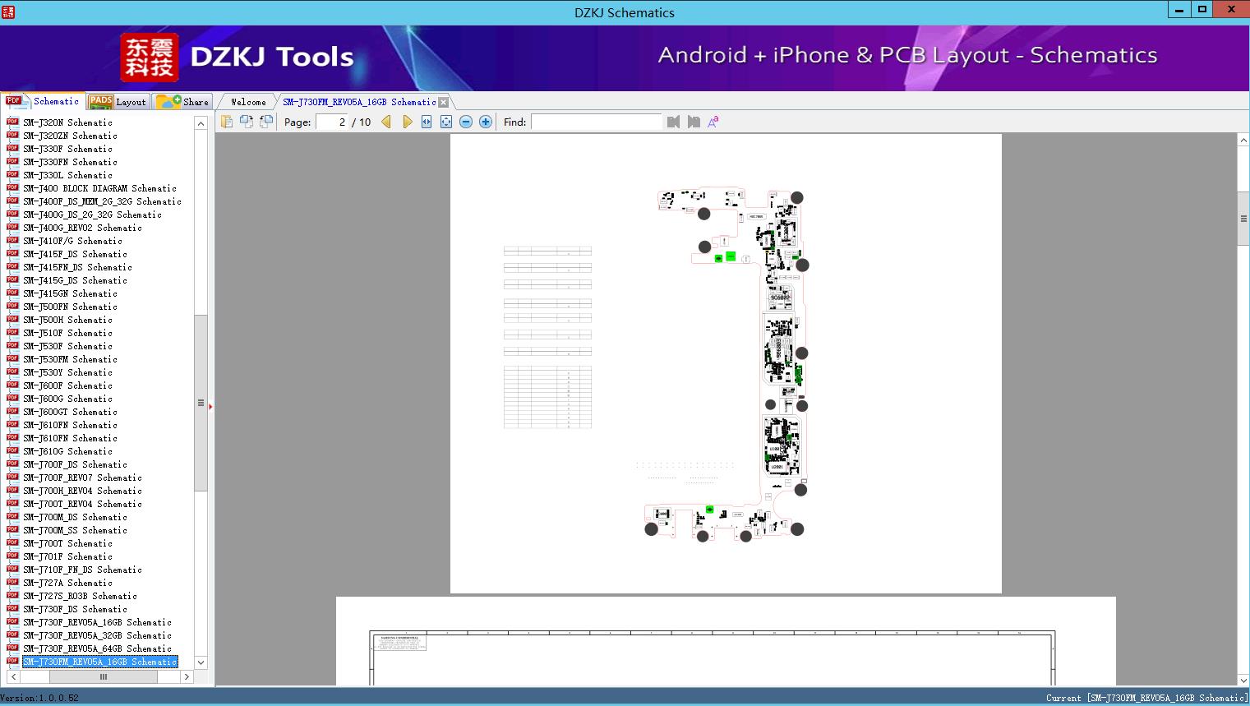Switch to the Schematic panel tab
Image resolution: width=1250 pixels, height=706 pixels.
pos(43,101)
